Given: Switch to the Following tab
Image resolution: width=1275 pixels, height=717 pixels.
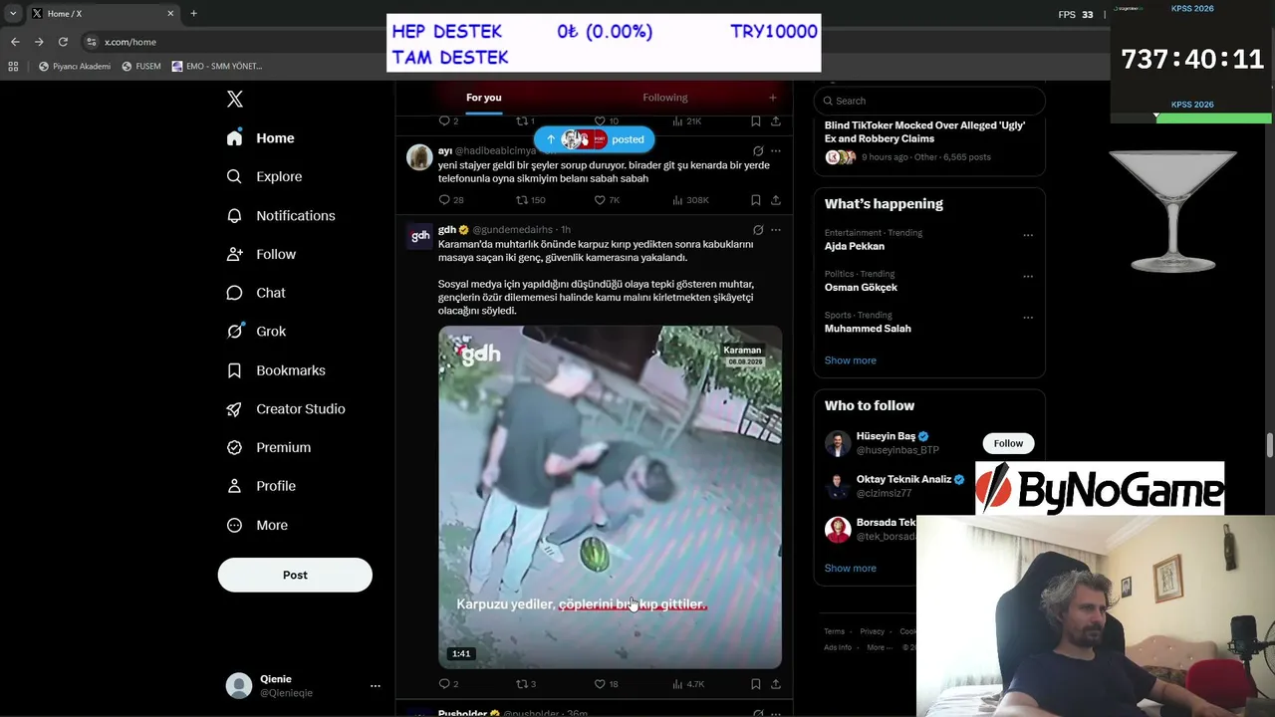Looking at the screenshot, I should (x=665, y=98).
